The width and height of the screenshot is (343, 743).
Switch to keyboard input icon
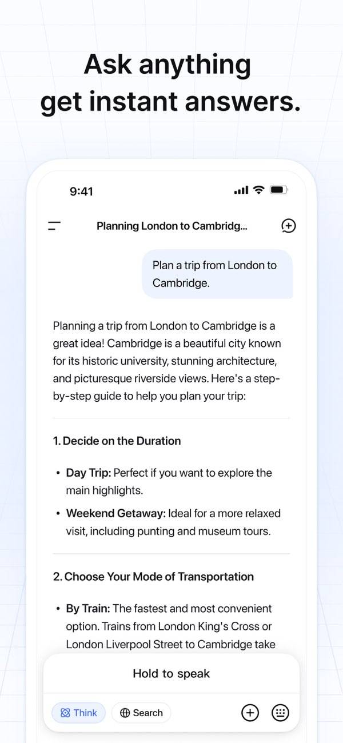tap(280, 713)
